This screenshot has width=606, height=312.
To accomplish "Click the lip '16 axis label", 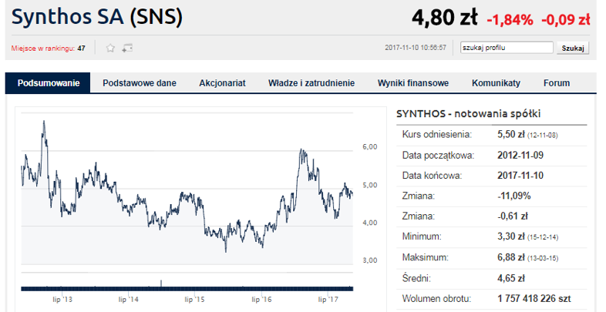I will [261, 300].
